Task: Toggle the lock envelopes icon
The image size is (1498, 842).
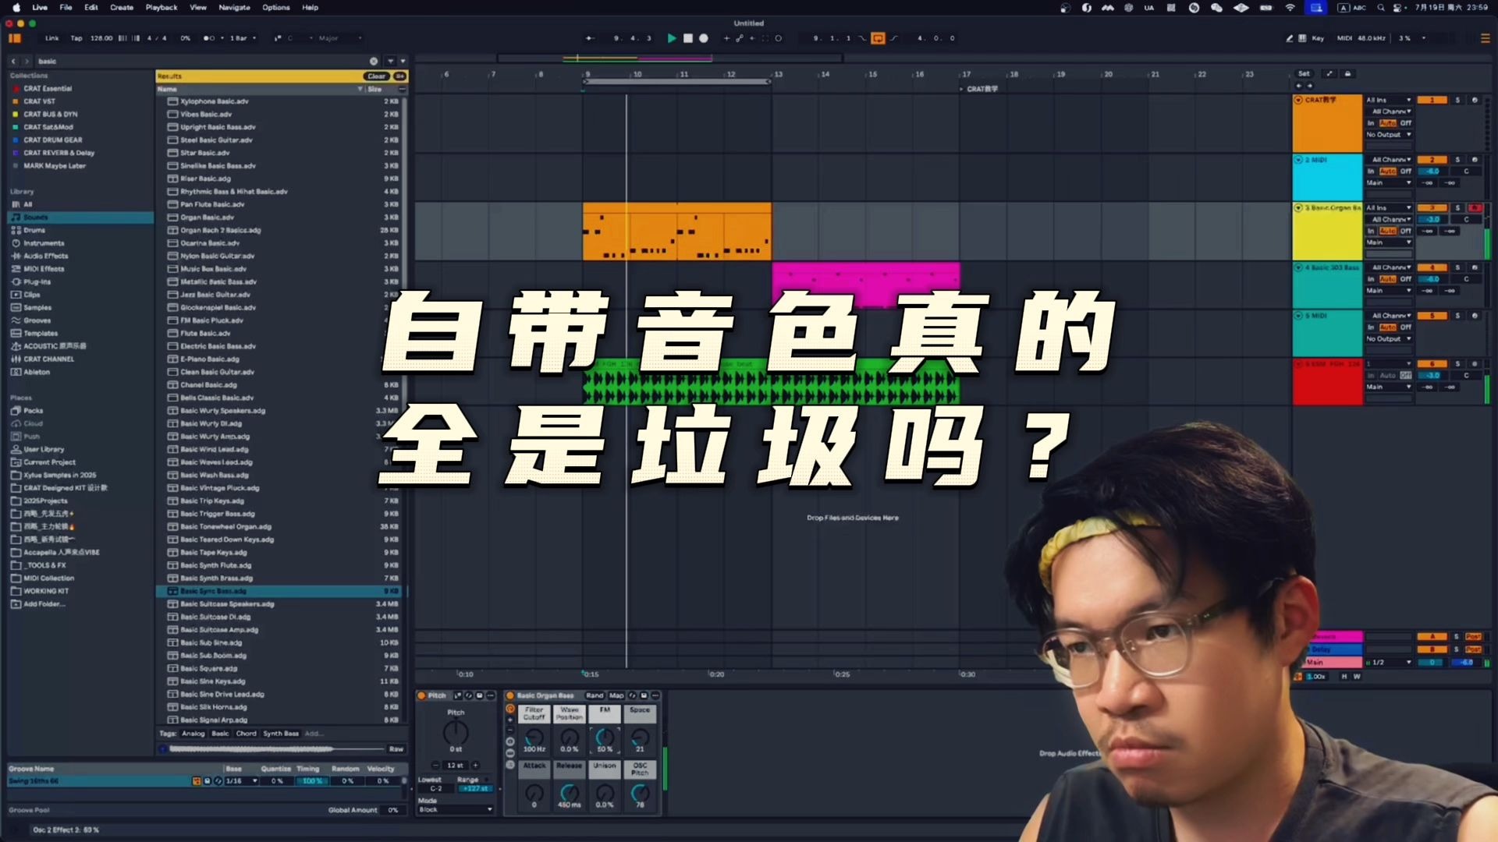Action: (1347, 74)
